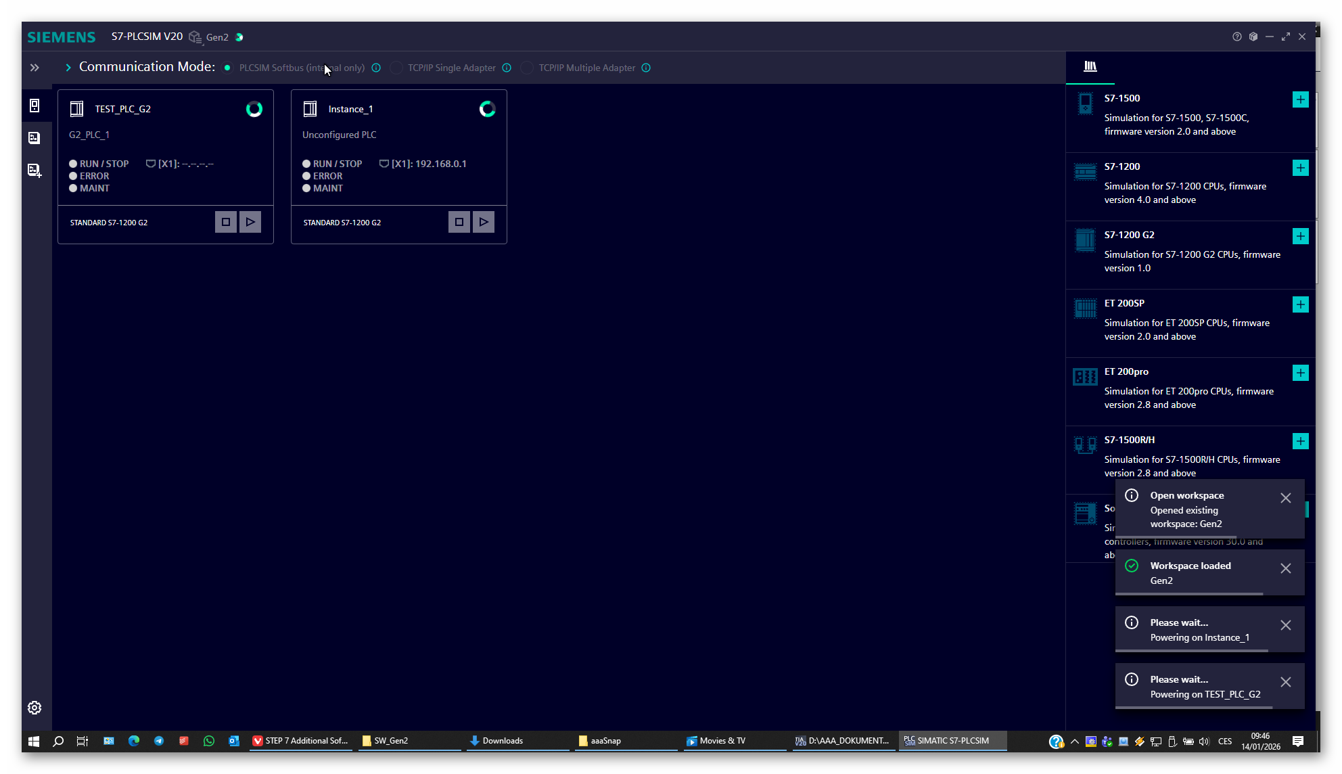Click the third sidebar icon with plus
The width and height of the screenshot is (1342, 774).
34,170
